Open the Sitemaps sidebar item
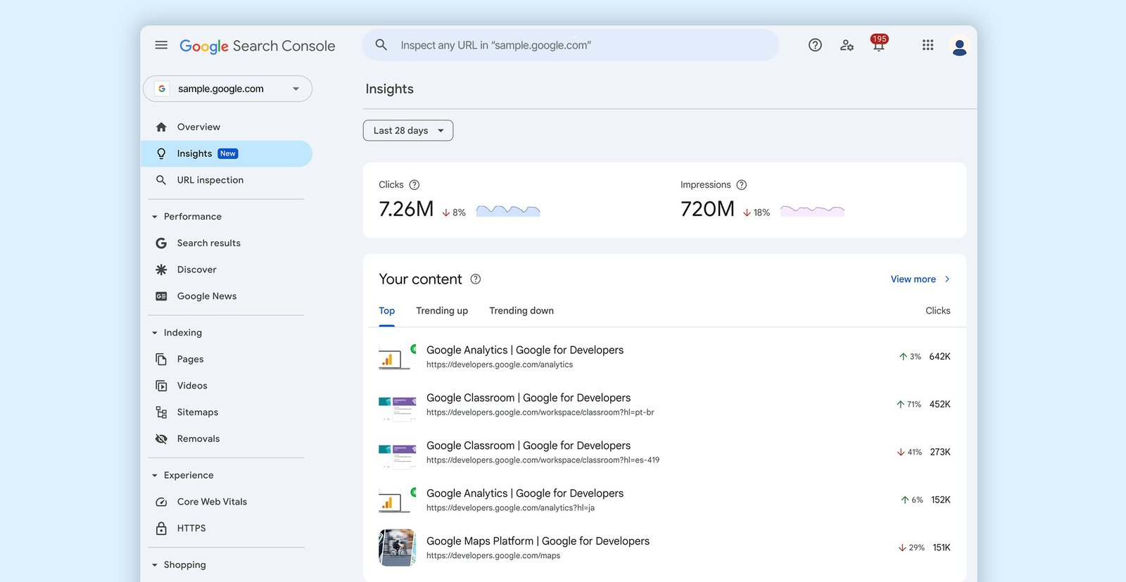 point(227,412)
